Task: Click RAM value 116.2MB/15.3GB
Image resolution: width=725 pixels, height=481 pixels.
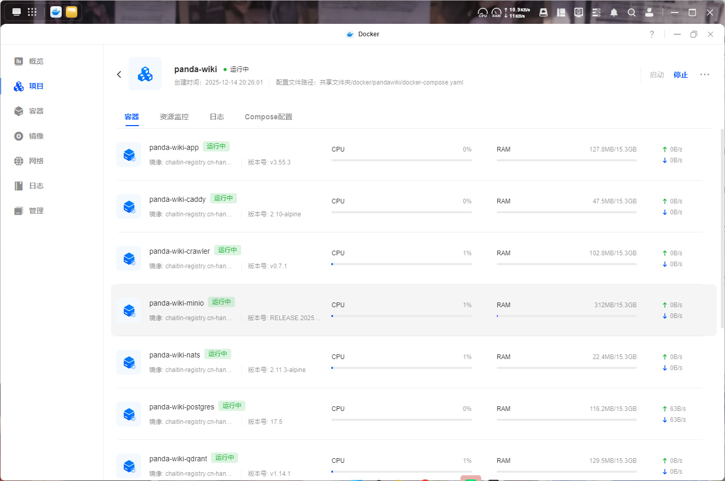Action: click(x=613, y=409)
